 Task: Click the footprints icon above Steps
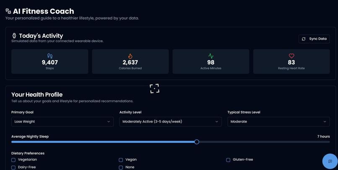pos(50,56)
